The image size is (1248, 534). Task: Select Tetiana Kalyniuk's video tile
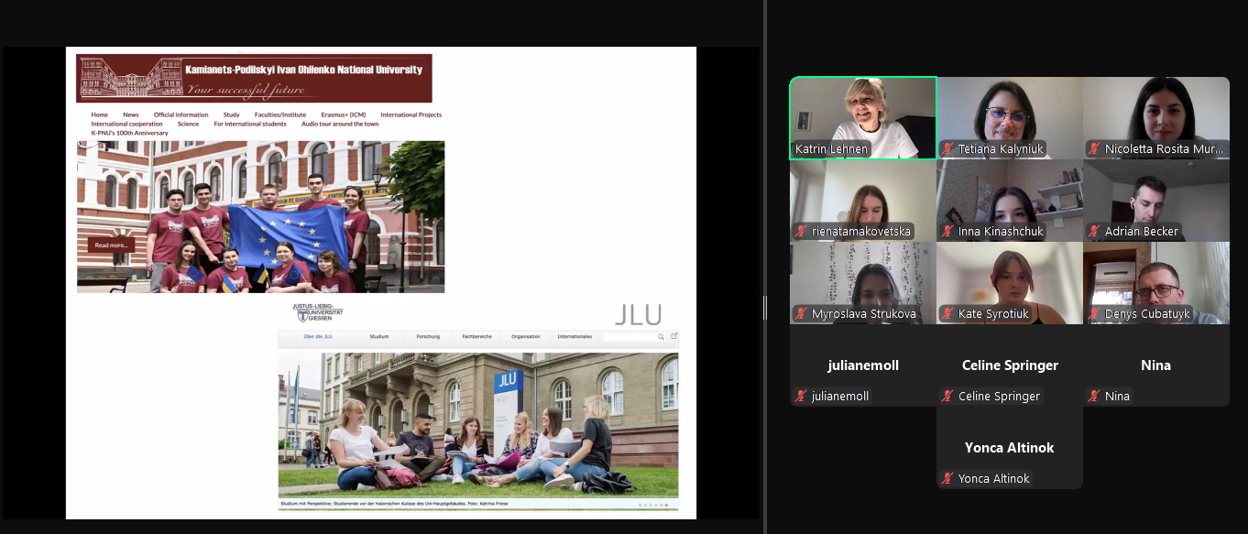[x=1010, y=118]
